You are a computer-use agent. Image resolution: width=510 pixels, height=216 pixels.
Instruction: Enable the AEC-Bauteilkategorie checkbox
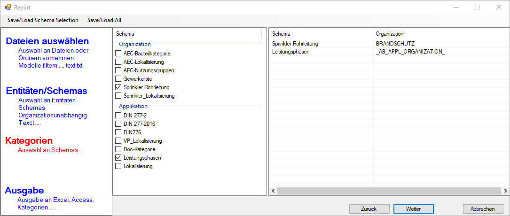tap(118, 53)
